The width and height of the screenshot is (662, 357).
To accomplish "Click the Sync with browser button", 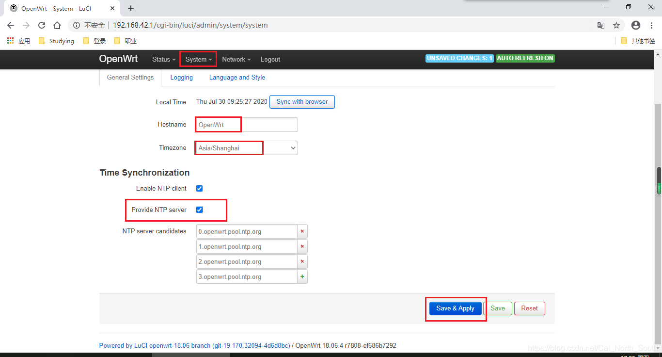I will 302,102.
